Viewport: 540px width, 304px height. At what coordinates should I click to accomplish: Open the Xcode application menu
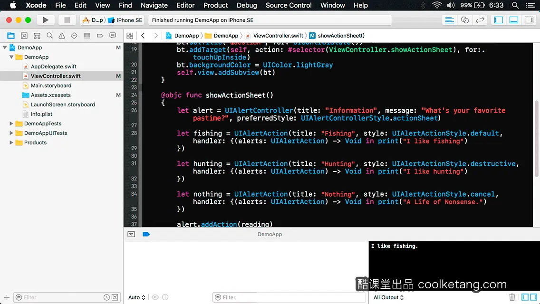(36, 5)
